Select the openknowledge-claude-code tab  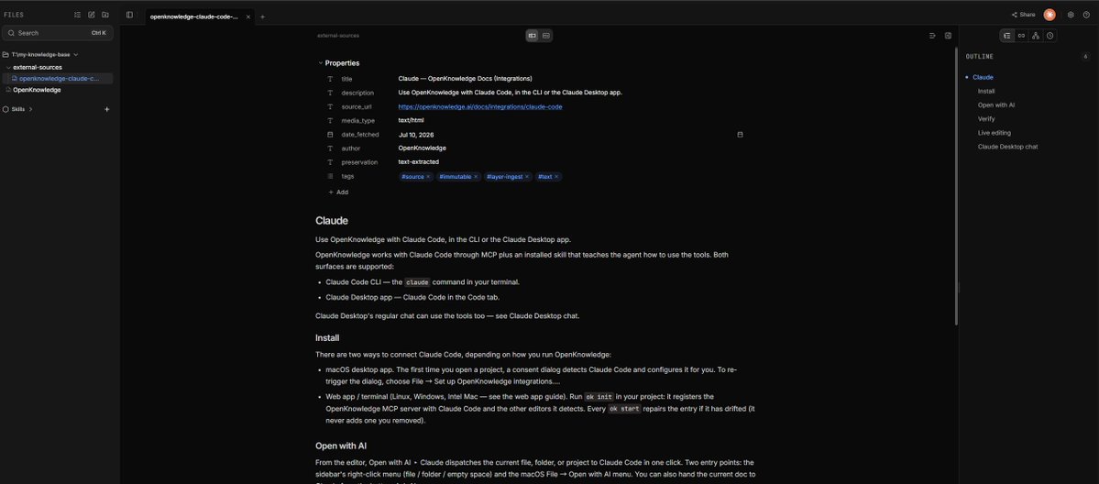coord(194,16)
